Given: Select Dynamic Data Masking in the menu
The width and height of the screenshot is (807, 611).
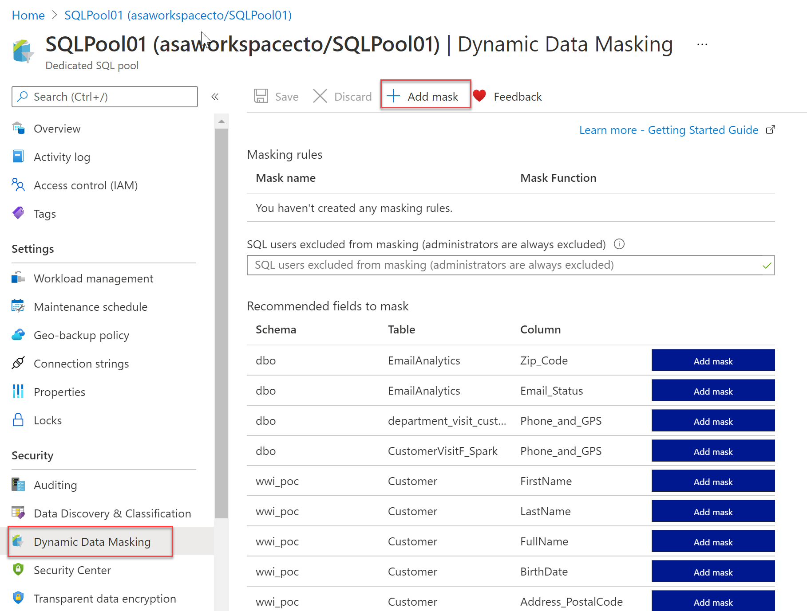Looking at the screenshot, I should (91, 541).
